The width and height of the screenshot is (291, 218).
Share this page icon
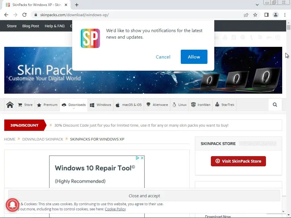(x=246, y=15)
